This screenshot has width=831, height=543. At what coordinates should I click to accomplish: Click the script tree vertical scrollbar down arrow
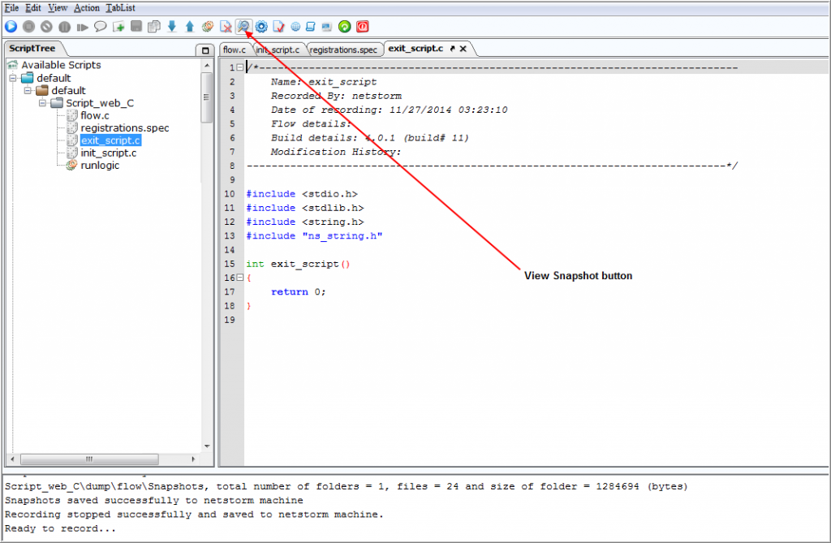207,446
